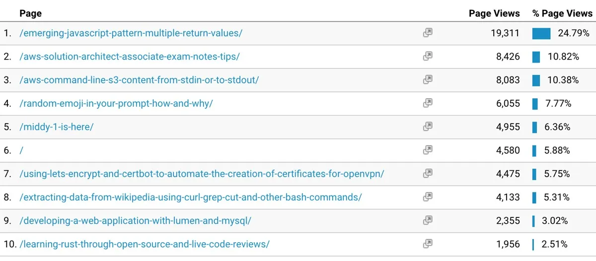
Task: Click the % Page Views column header
Action: pyautogui.click(x=562, y=13)
